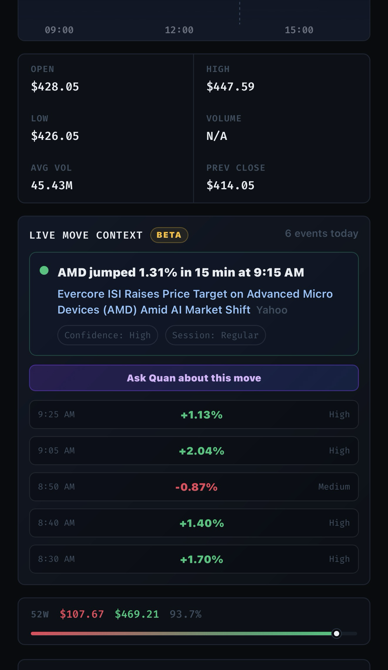Select the Confidence: High chip

coord(108,335)
